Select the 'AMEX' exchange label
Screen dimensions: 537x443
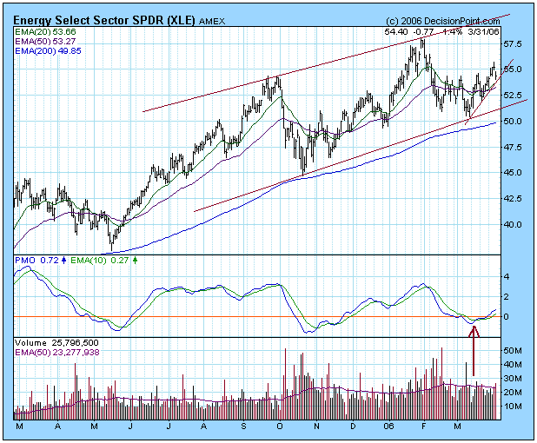click(x=212, y=22)
